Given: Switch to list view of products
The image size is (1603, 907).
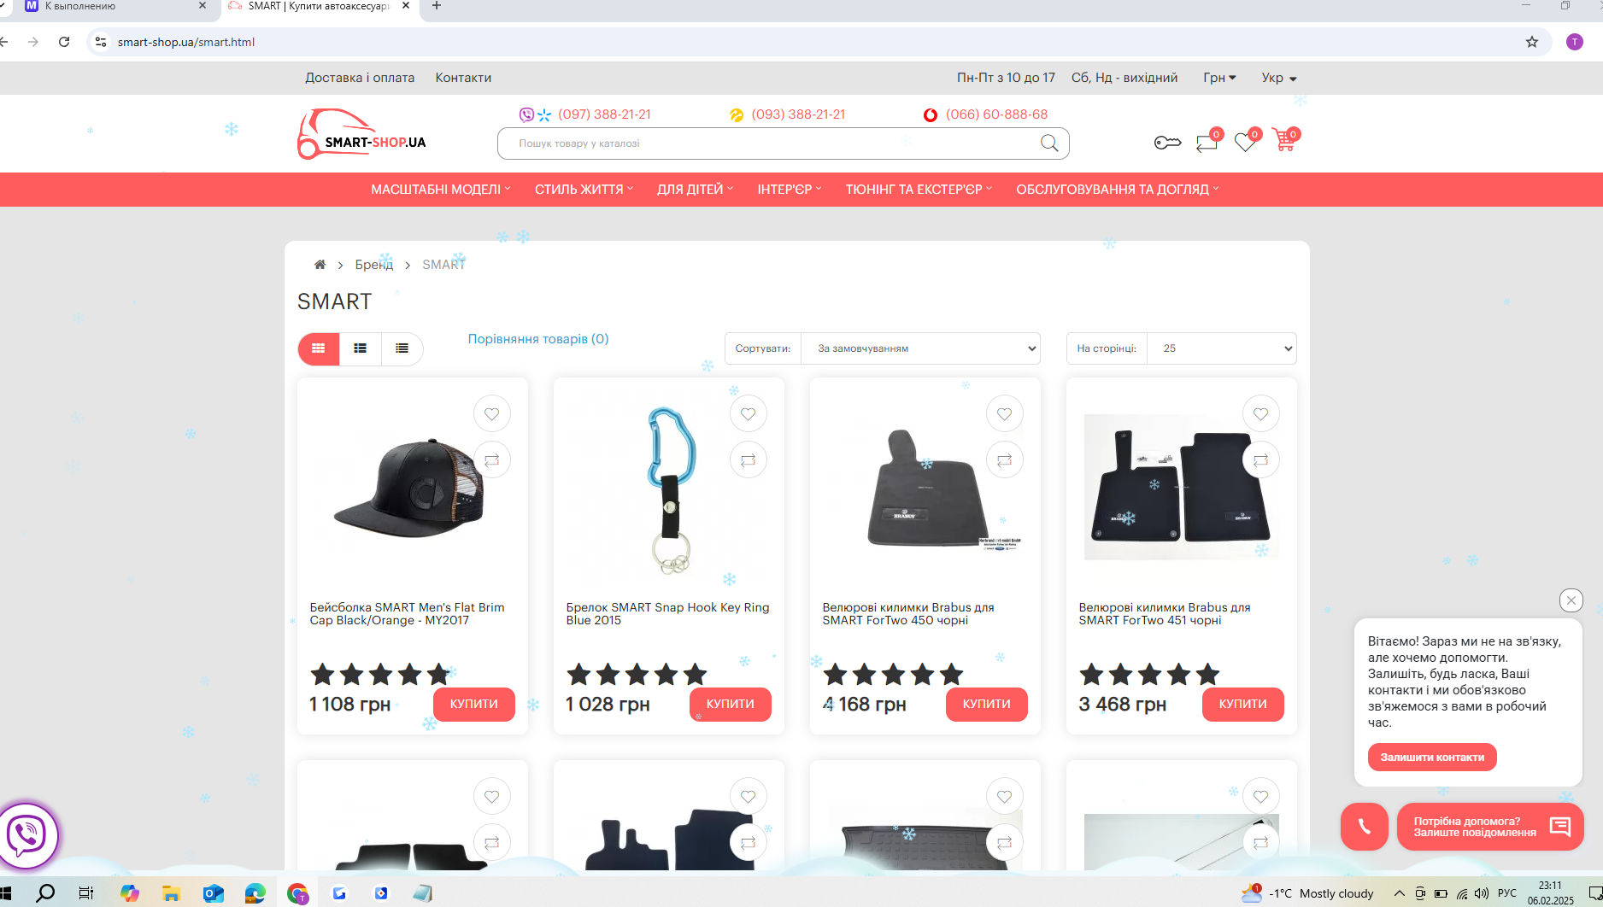Looking at the screenshot, I should 361,348.
